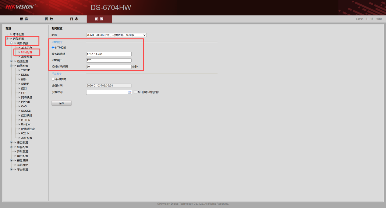Expand the 硬盘管理 tree node
386x208 pixels.
point(11,160)
